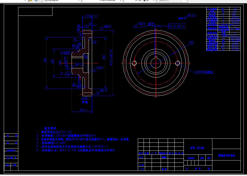
Task: Select the 17±0.10 dimension text
Action: tap(91, 16)
